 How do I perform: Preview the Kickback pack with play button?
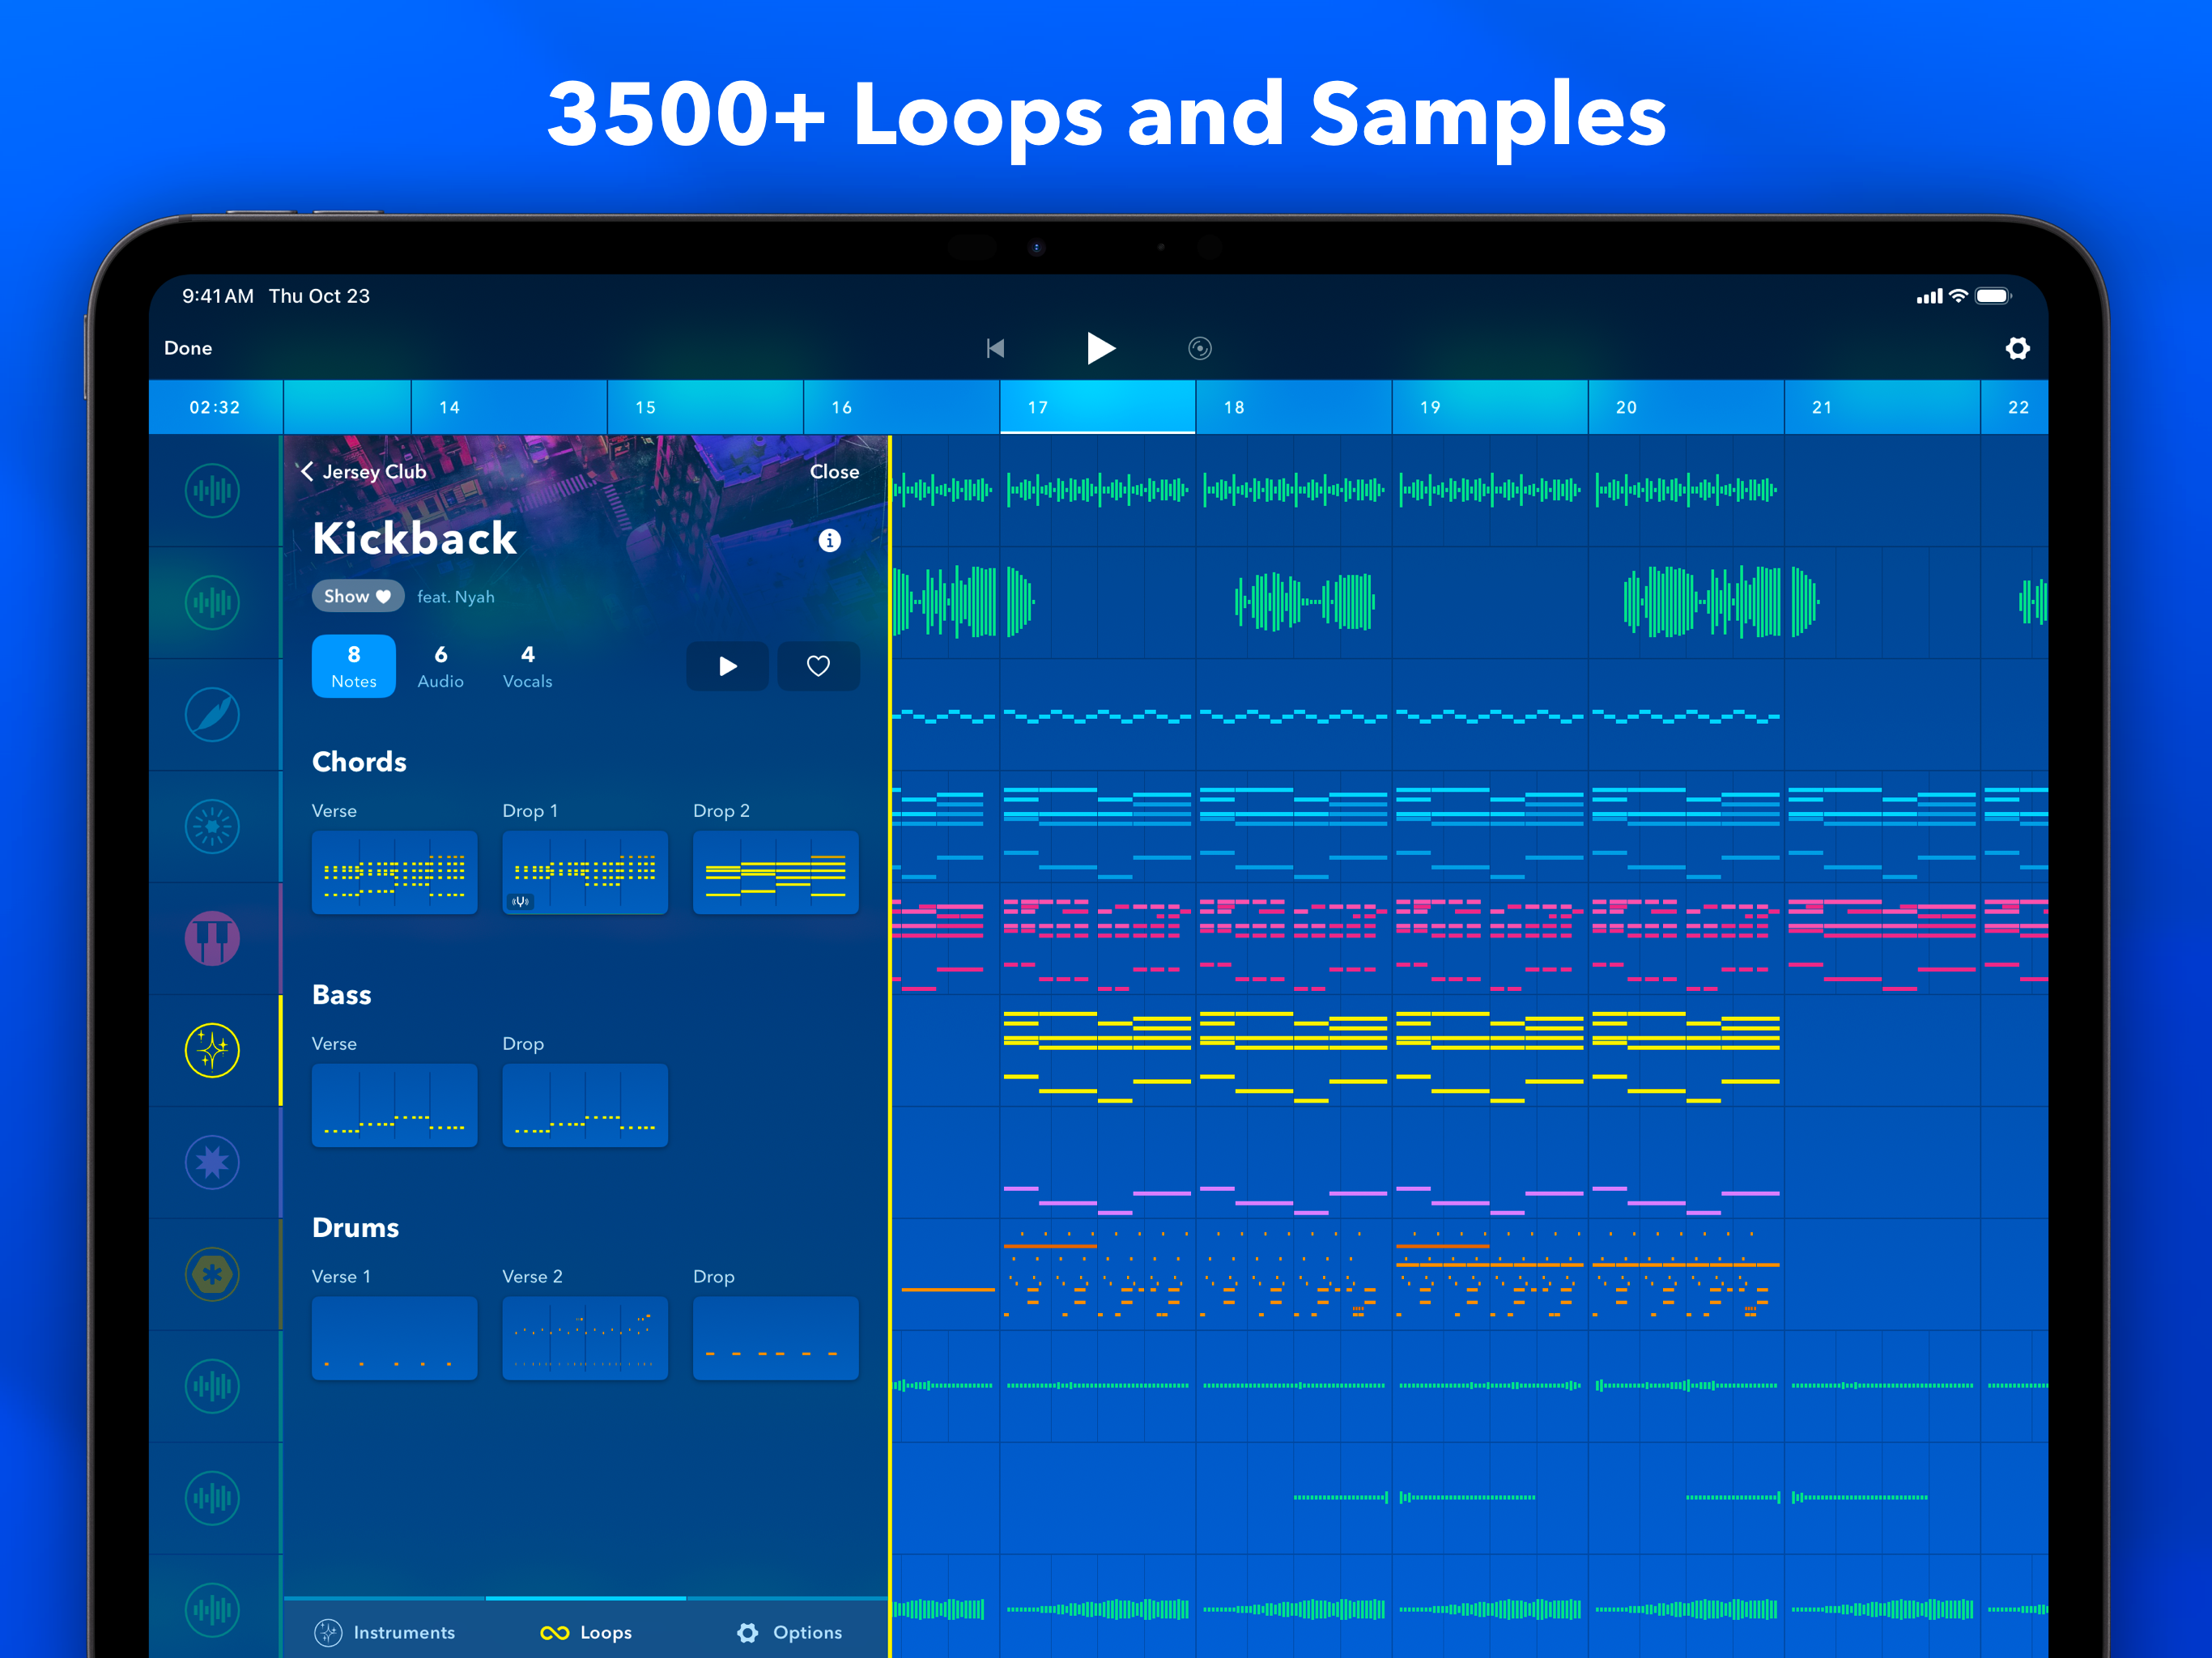pyautogui.click(x=727, y=666)
